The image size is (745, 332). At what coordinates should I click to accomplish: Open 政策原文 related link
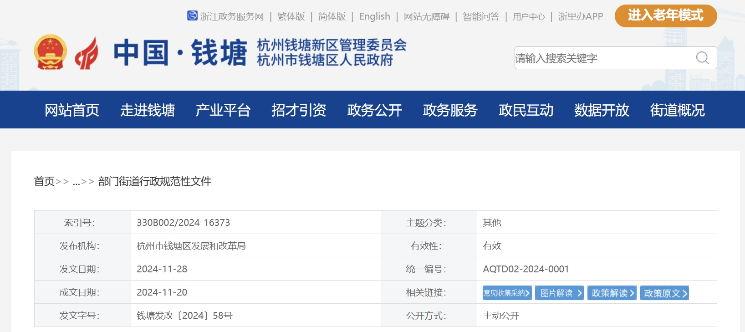664,293
